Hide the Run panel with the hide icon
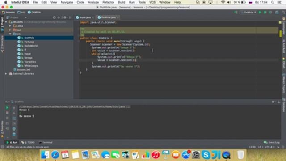The height and width of the screenshot is (161, 286). pos(279,102)
